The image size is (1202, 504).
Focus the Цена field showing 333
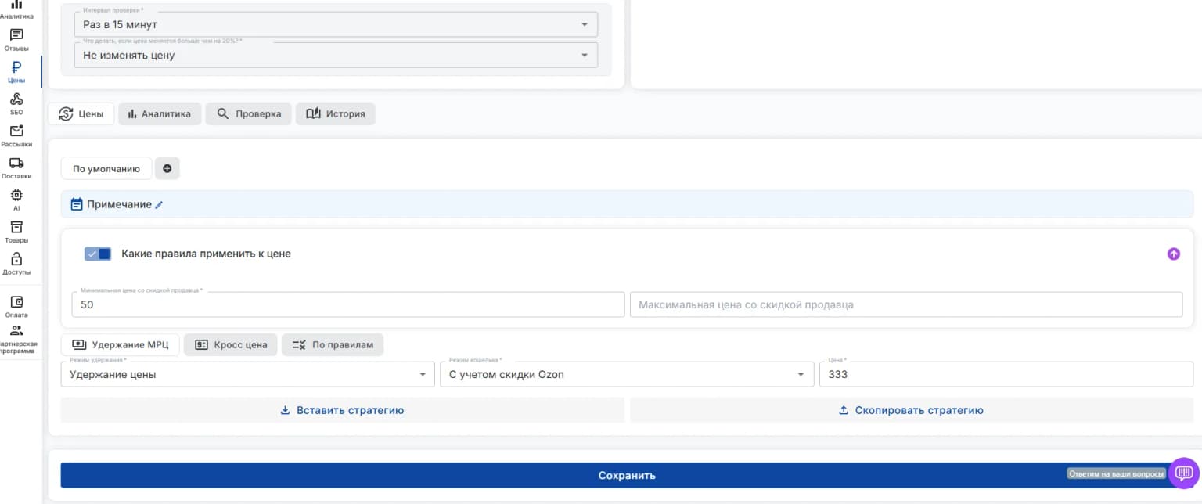point(1006,374)
